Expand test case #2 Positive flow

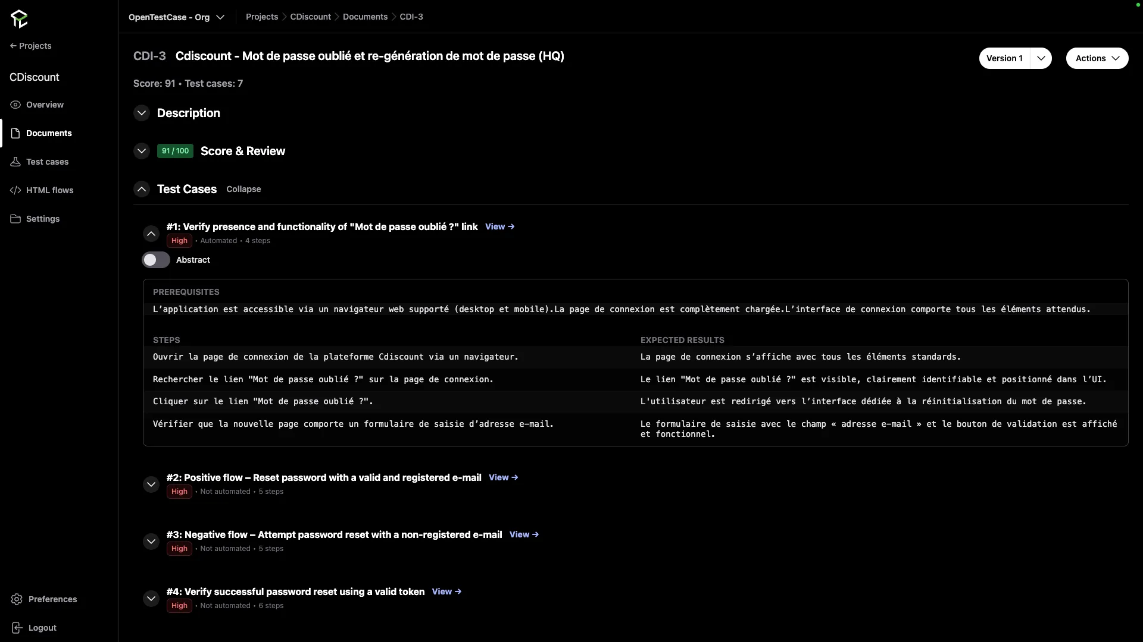pos(151,484)
